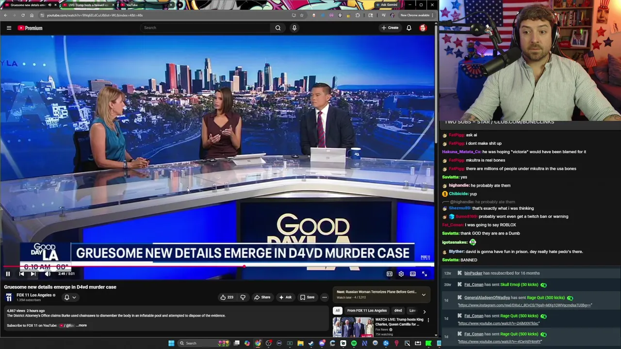Like the video with thumbs up

[x=227, y=297]
